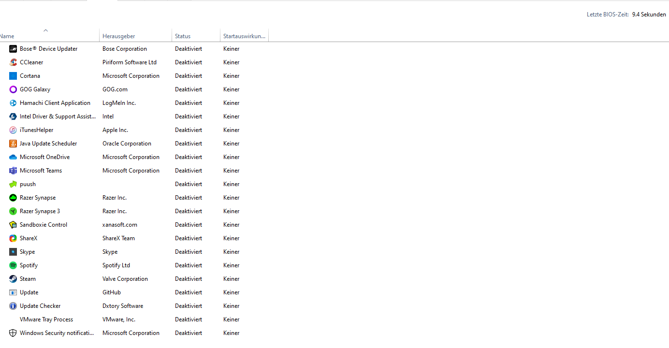Select the xanasoft.com publisher cell

[120, 225]
